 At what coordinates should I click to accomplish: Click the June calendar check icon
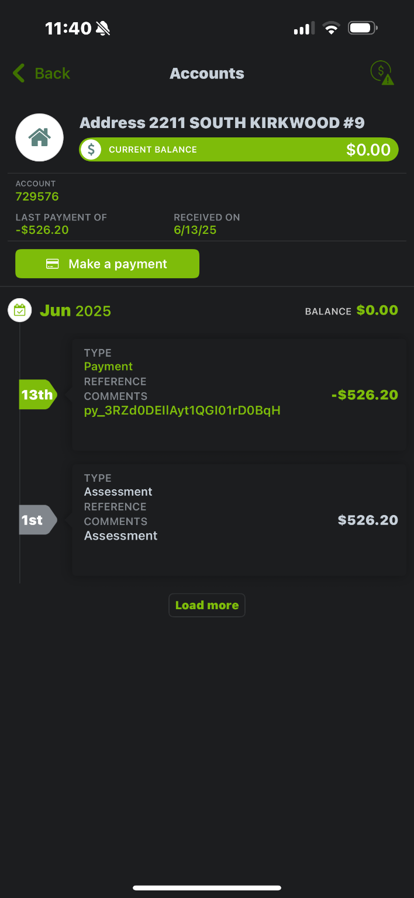coord(19,310)
